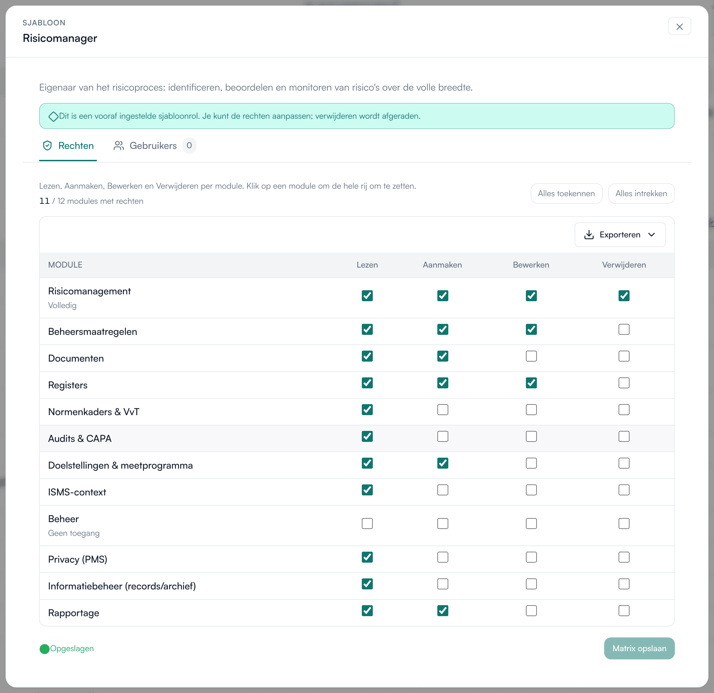Open the Rechten tab
This screenshot has height=693, width=714.
[x=68, y=146]
